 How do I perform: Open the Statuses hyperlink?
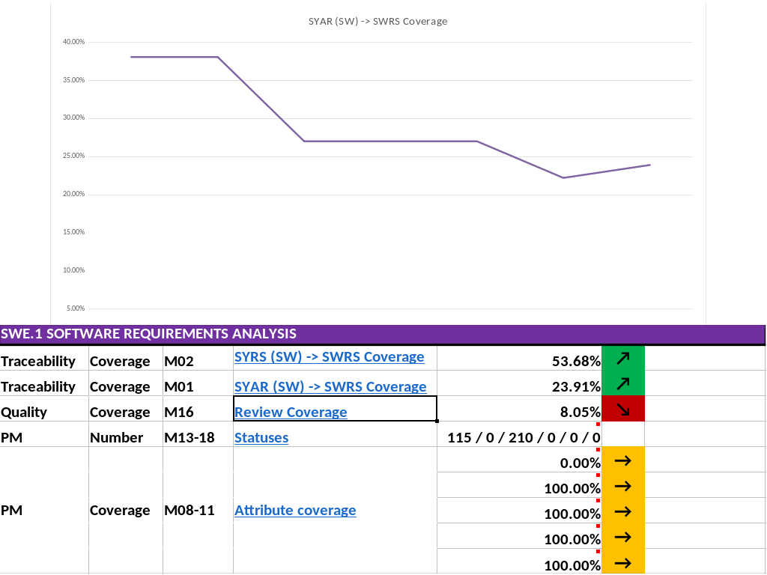coord(261,437)
